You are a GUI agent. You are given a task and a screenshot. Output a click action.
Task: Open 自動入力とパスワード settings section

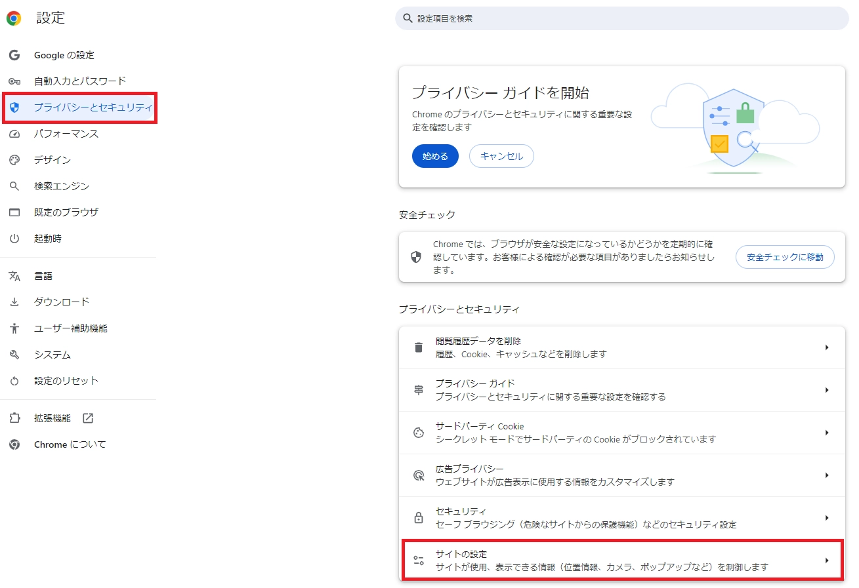point(80,81)
